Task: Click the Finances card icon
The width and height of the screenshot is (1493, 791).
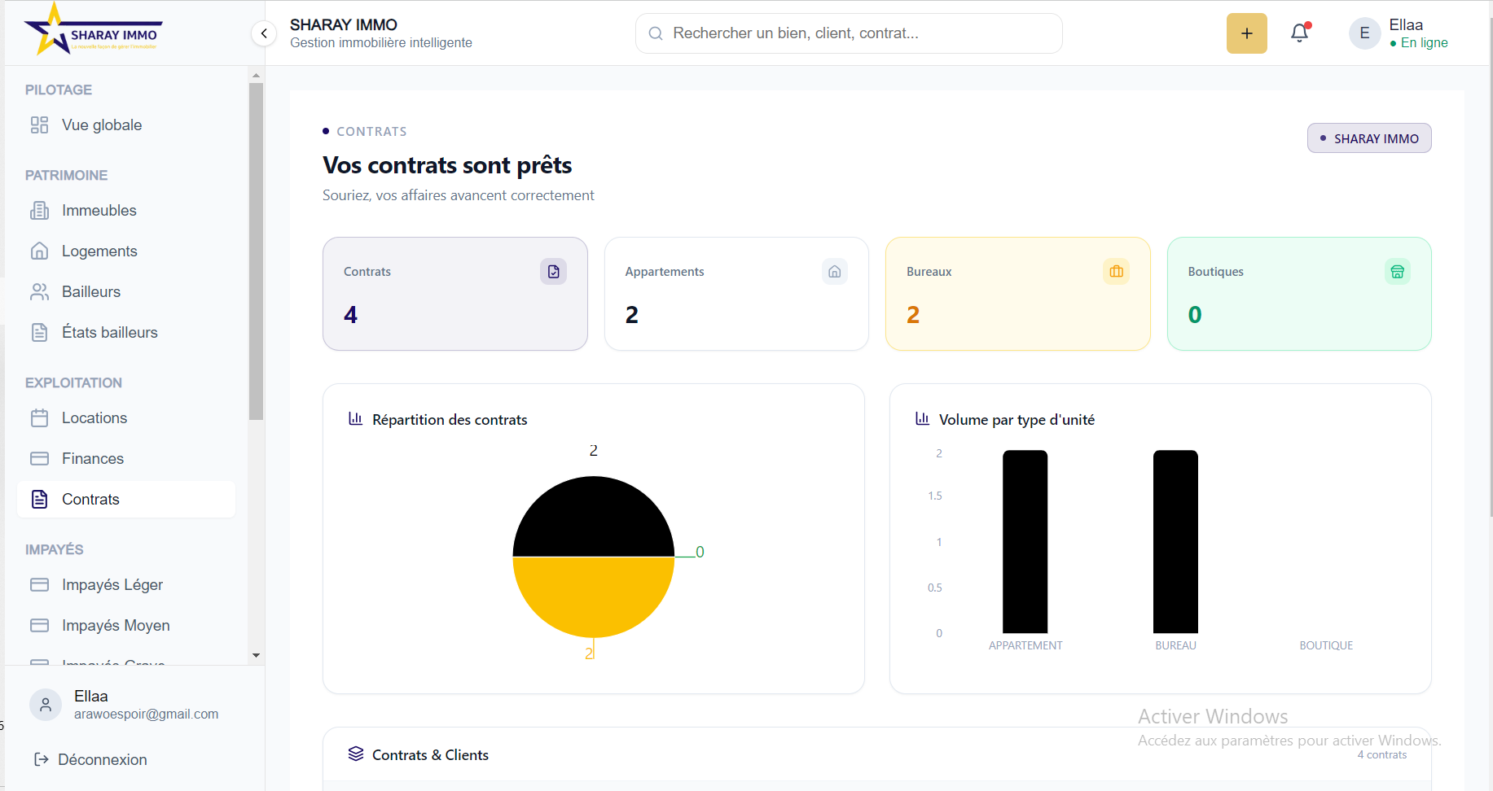Action: point(39,459)
